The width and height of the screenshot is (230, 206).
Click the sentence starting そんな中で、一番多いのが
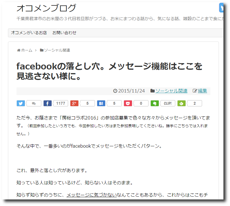pyautogui.click(x=89, y=146)
